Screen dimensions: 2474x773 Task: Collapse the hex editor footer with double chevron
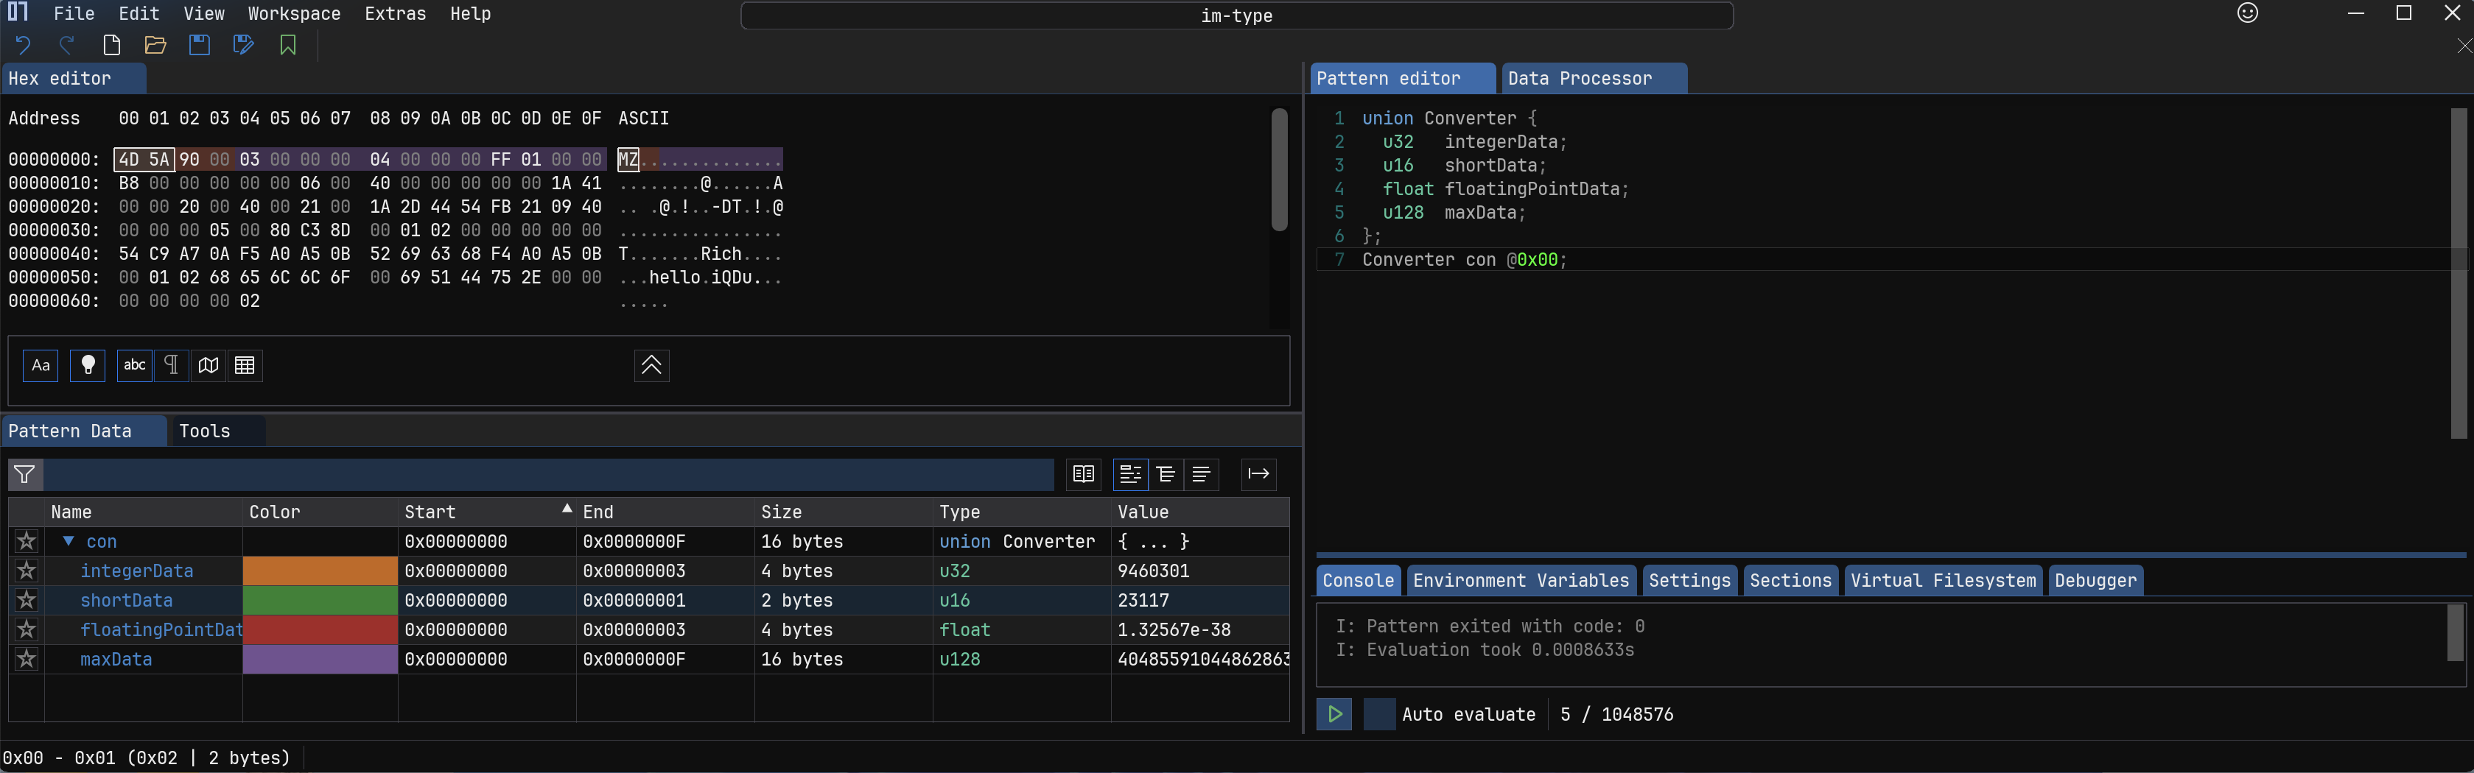651,366
